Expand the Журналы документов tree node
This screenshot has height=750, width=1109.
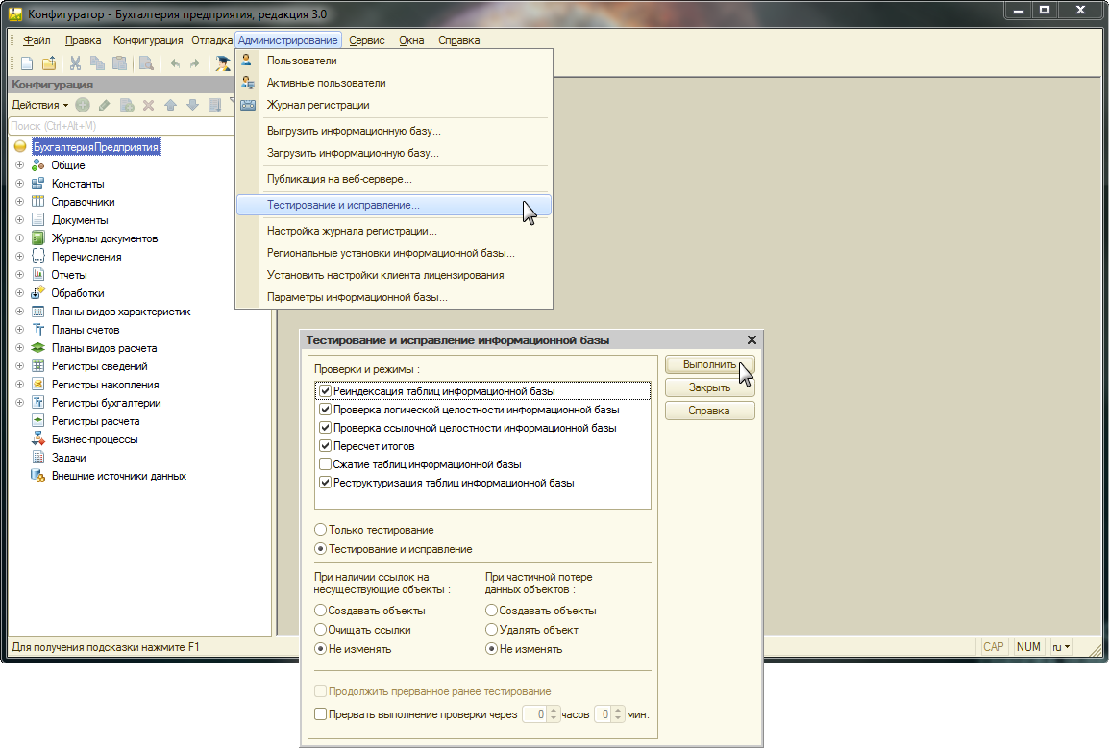(x=20, y=238)
